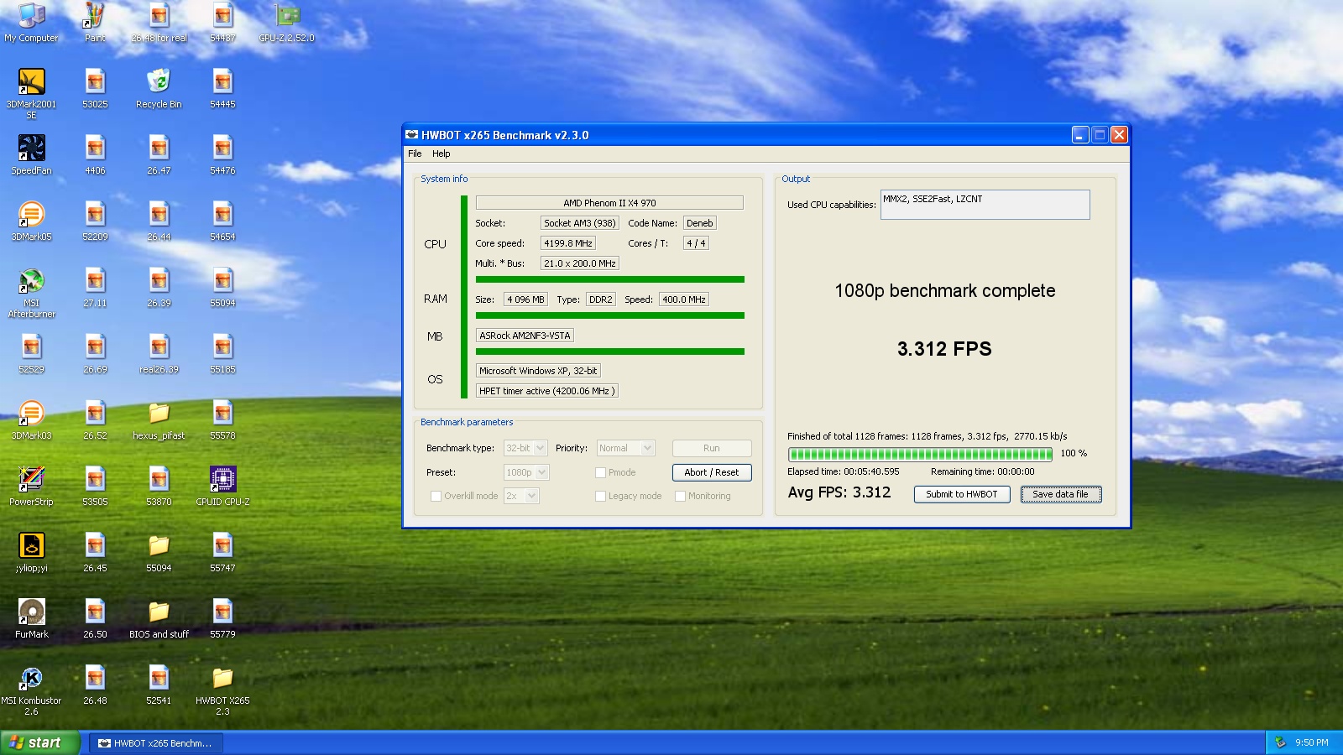
Task: Select the jyliop;yi desktop icon
Action: pos(31,552)
